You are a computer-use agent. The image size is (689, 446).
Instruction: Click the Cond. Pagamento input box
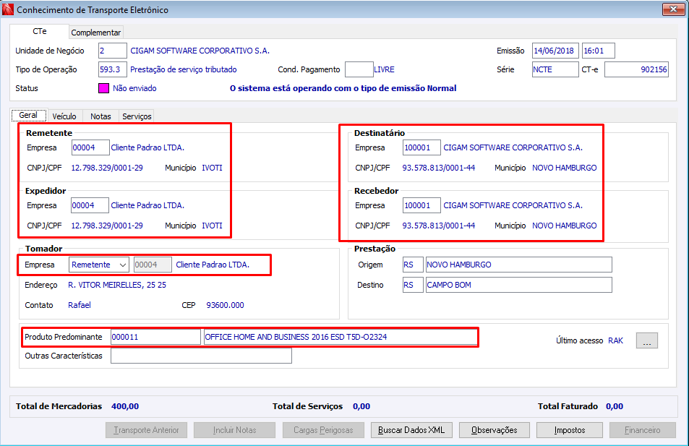[x=359, y=69]
